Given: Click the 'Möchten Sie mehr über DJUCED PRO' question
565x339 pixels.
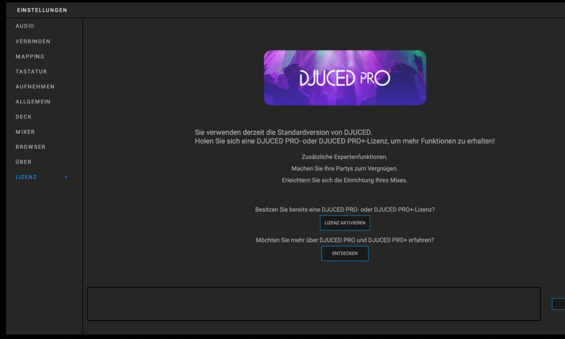Looking at the screenshot, I should [345, 240].
